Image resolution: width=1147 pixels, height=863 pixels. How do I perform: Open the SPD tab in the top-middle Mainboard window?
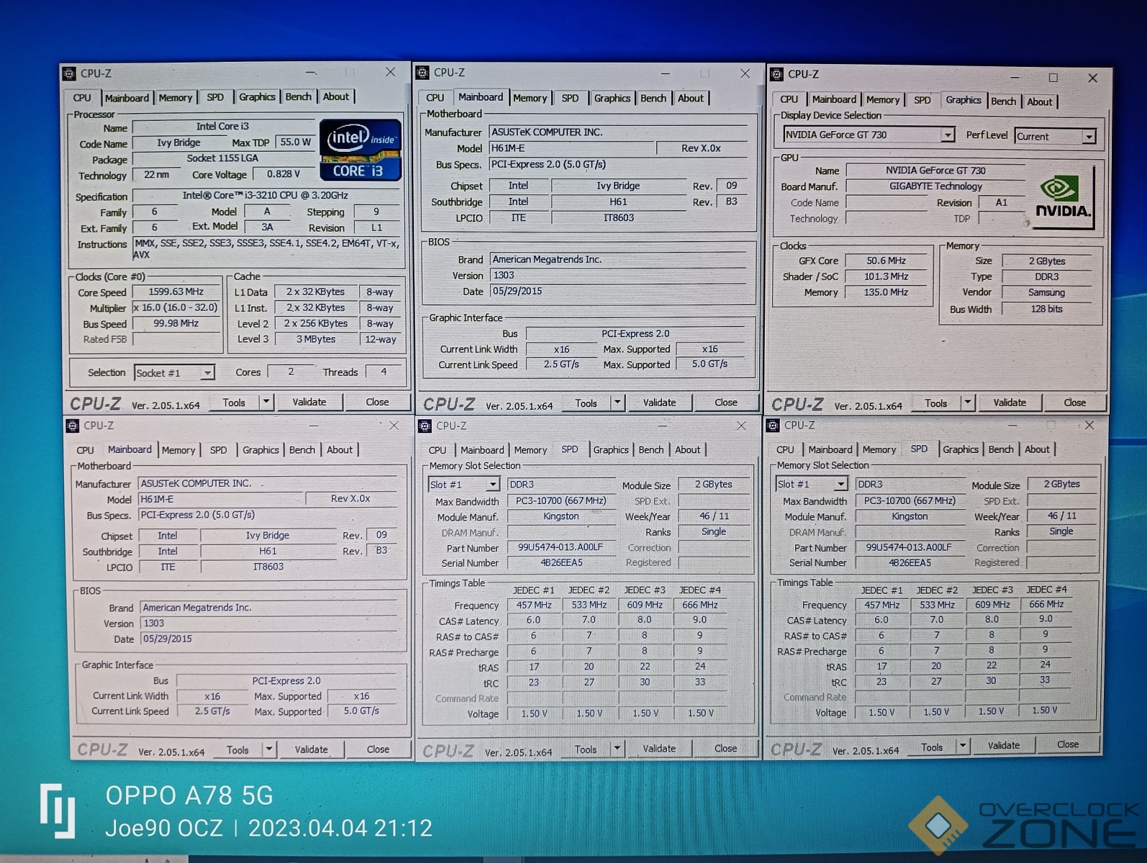pyautogui.click(x=570, y=99)
